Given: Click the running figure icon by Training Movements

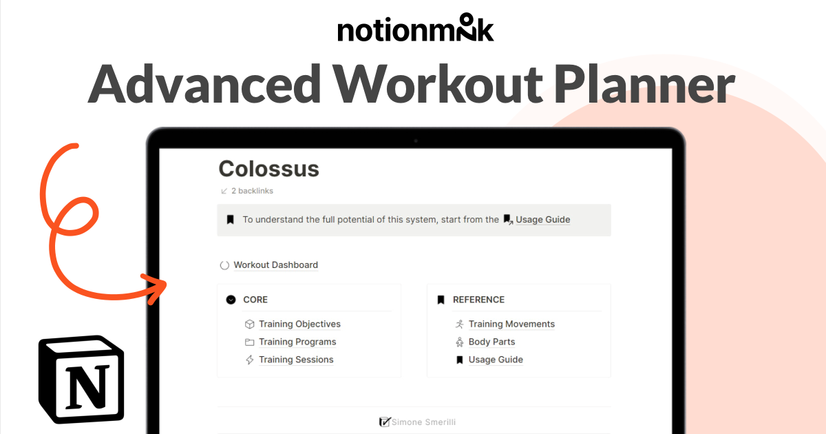Looking at the screenshot, I should tap(459, 324).
